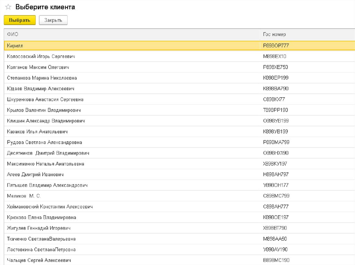The height and width of the screenshot is (265, 355).
Task: Select Клишин Александр Владимирович
Action: click(46, 121)
